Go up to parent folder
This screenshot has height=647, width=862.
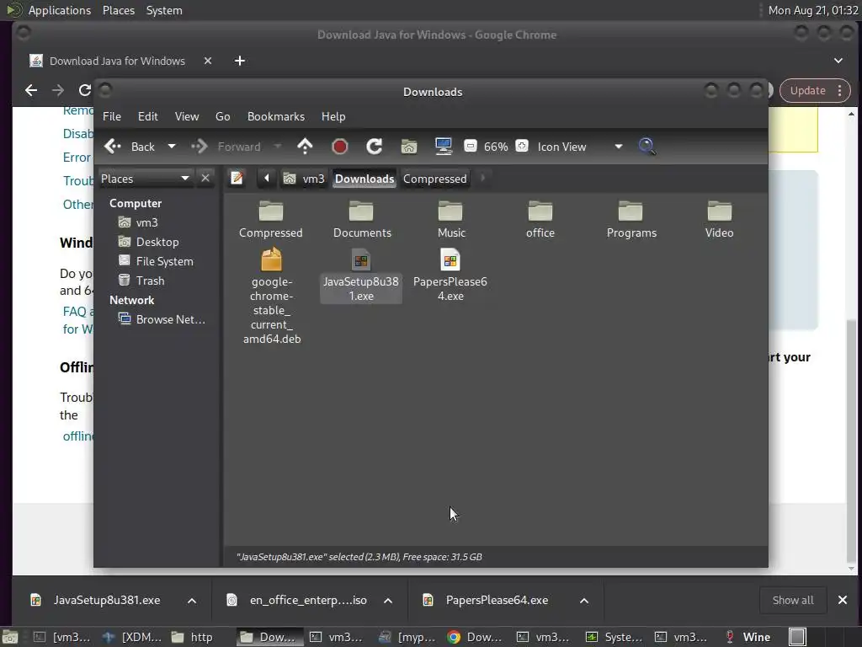tap(305, 147)
